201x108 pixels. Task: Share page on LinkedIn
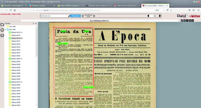[193, 20]
